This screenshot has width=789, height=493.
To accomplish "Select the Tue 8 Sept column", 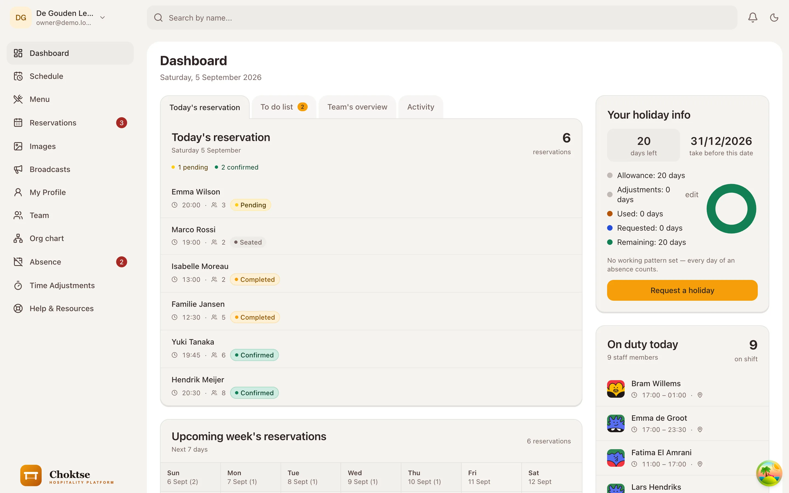I will (311, 477).
